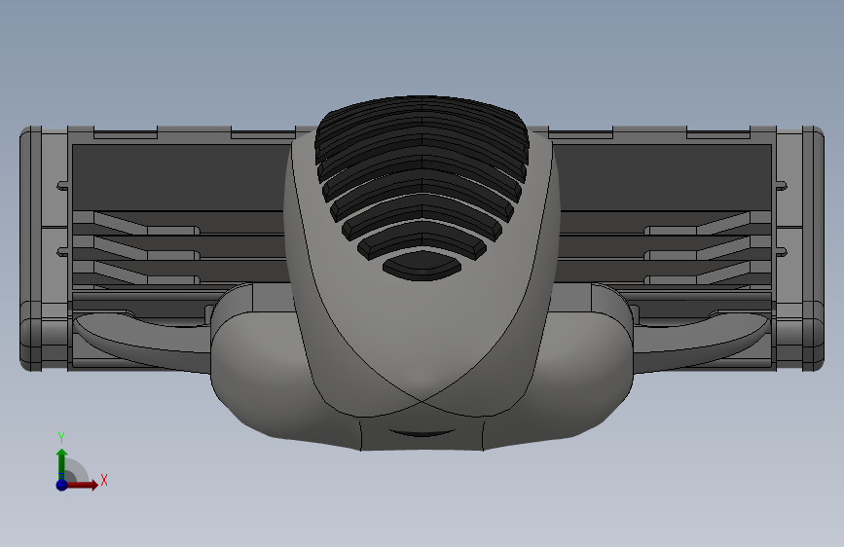Viewport: 844px width, 547px height.
Task: Select the left curved arm of the handle
Action: point(141,342)
